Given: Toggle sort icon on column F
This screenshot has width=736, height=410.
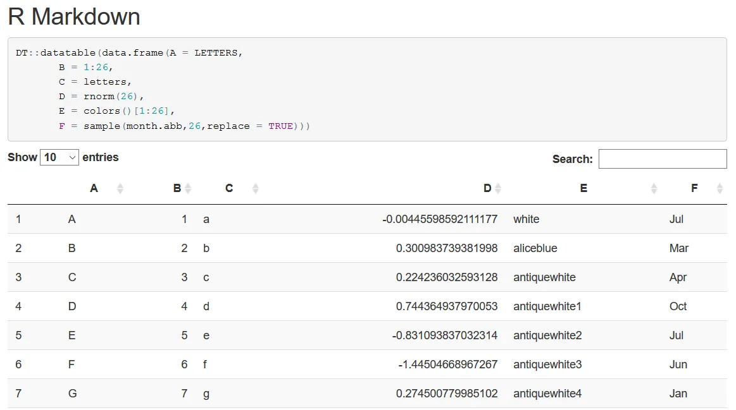Looking at the screenshot, I should [x=720, y=188].
